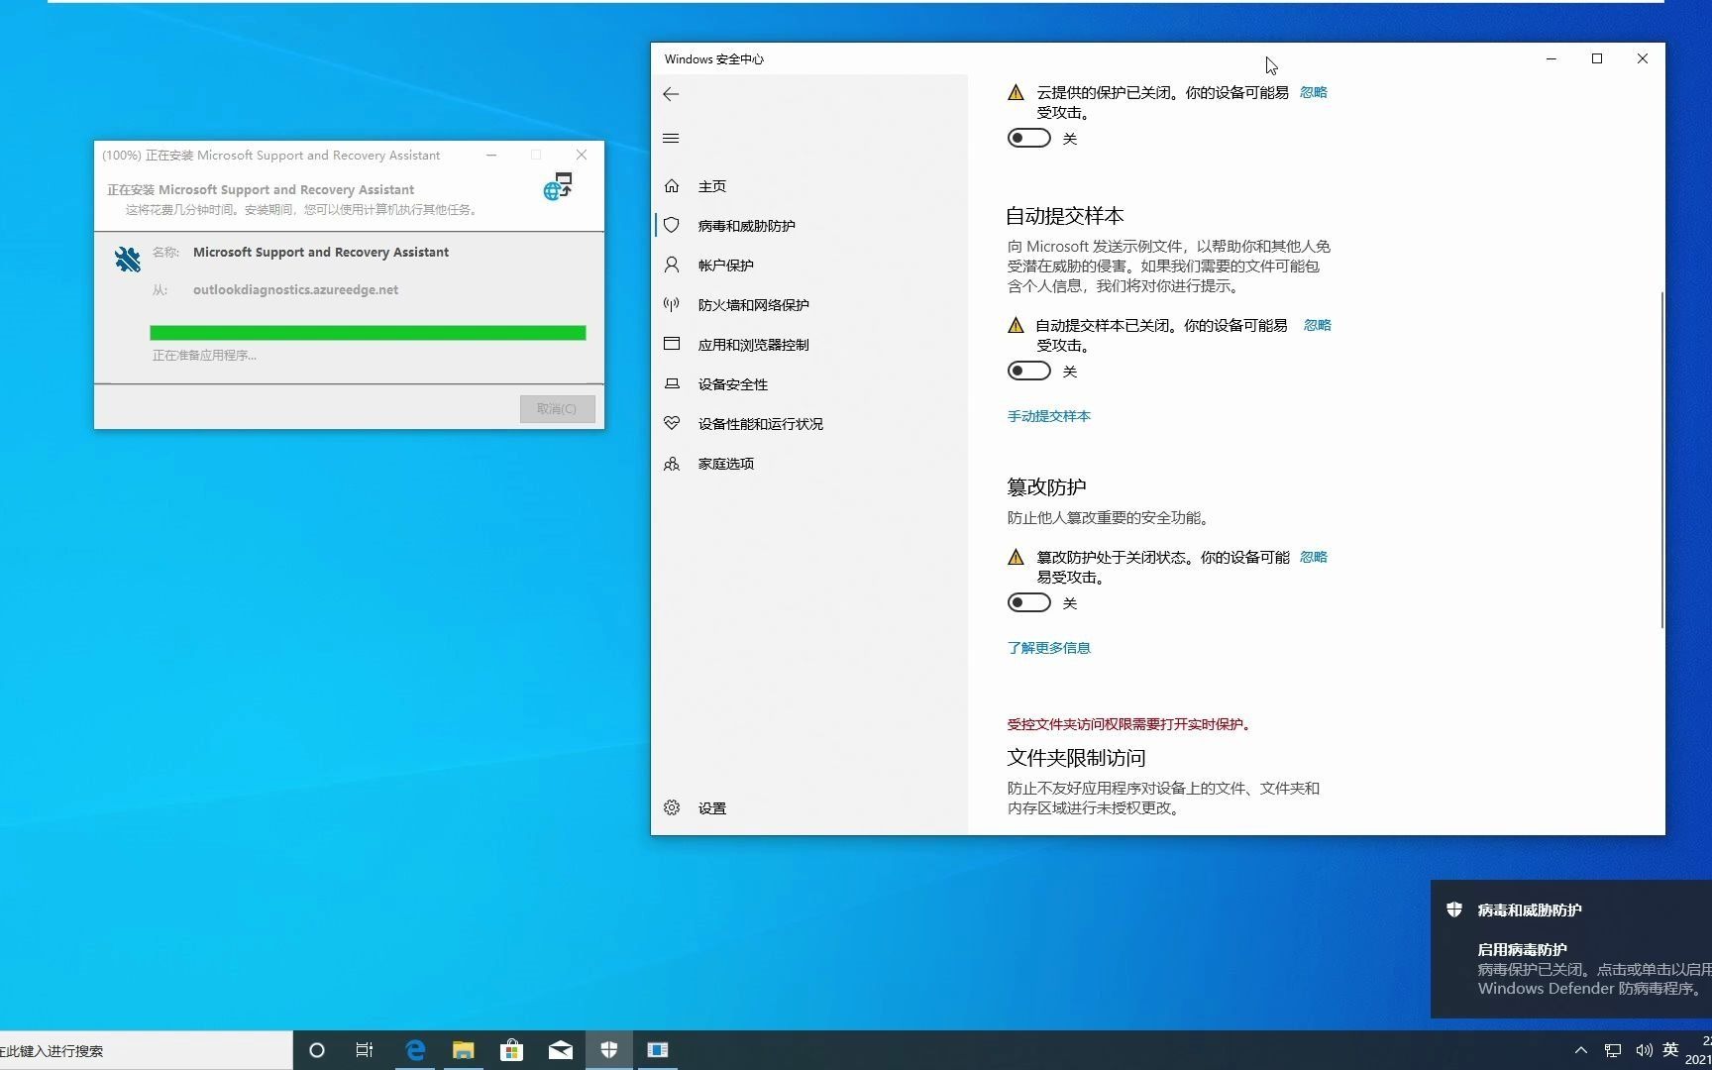Click the account protection person icon
The width and height of the screenshot is (1712, 1070).
[x=672, y=265]
